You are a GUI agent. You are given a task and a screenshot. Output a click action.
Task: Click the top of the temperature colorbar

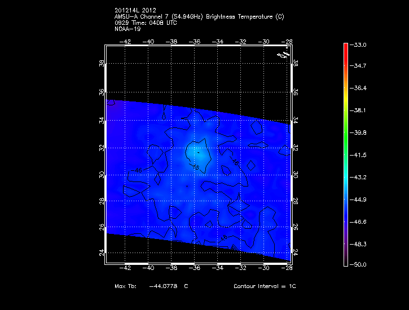tap(345, 45)
